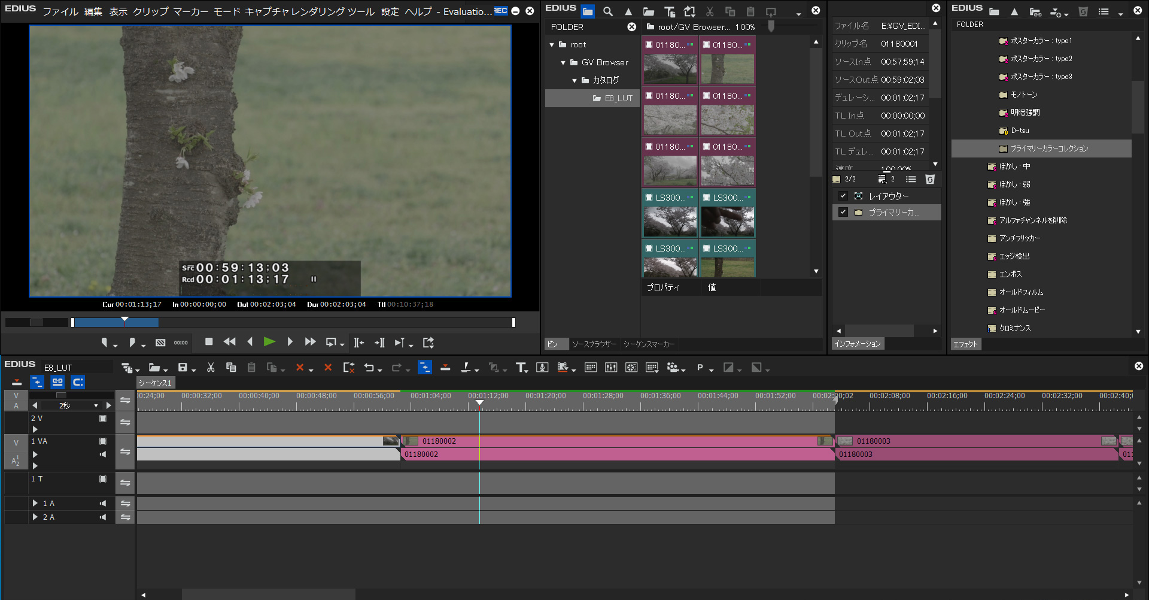This screenshot has height=600, width=1149.
Task: Expand the 2 A audio track
Action: pos(35,517)
